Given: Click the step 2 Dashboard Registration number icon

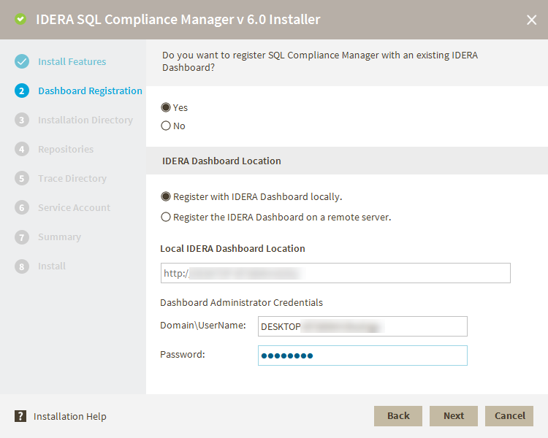Looking at the screenshot, I should (x=22, y=91).
